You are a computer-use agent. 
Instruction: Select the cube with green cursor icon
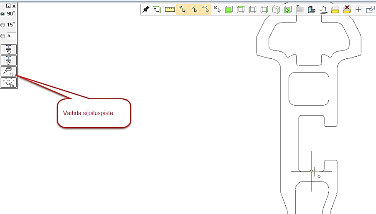coord(287,10)
